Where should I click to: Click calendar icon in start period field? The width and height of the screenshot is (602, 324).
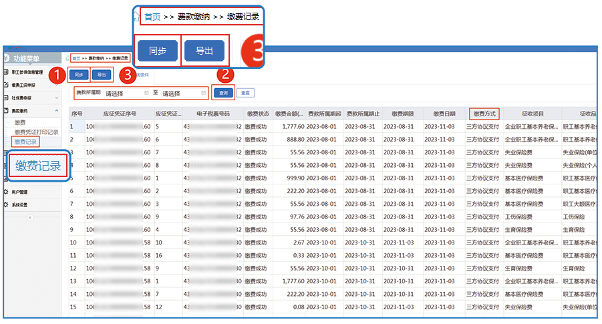[146, 94]
